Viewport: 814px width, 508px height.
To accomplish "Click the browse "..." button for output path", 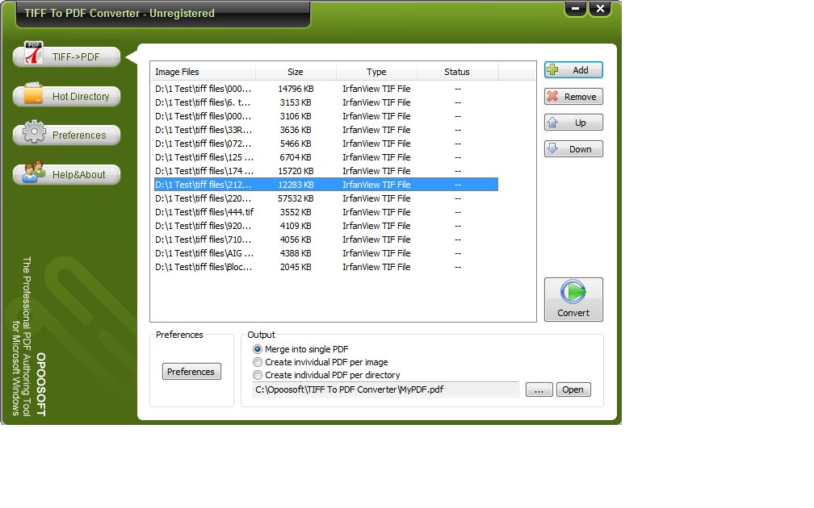I will pyautogui.click(x=539, y=389).
